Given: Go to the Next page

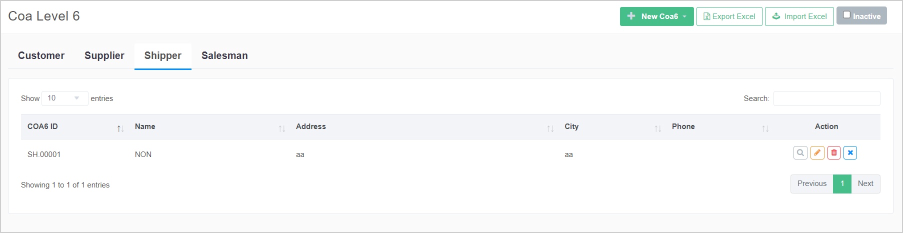Looking at the screenshot, I should coord(865,183).
